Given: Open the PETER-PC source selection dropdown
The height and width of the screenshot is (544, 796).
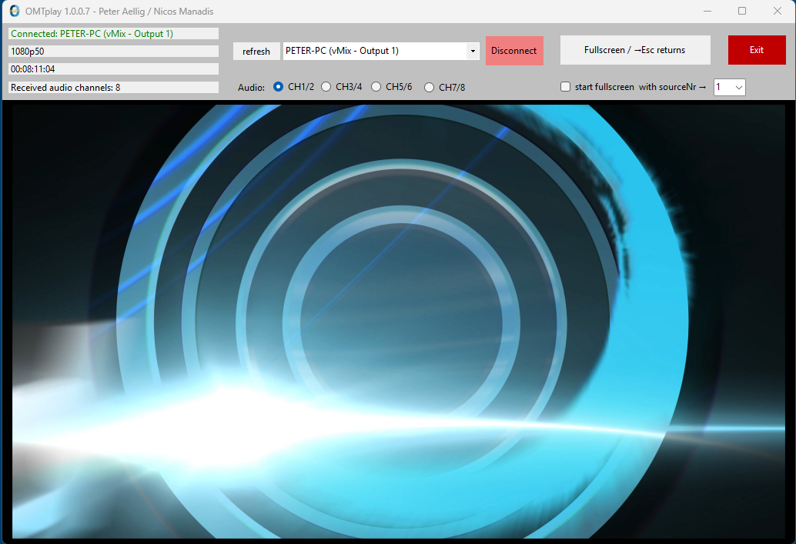Looking at the screenshot, I should (x=472, y=52).
